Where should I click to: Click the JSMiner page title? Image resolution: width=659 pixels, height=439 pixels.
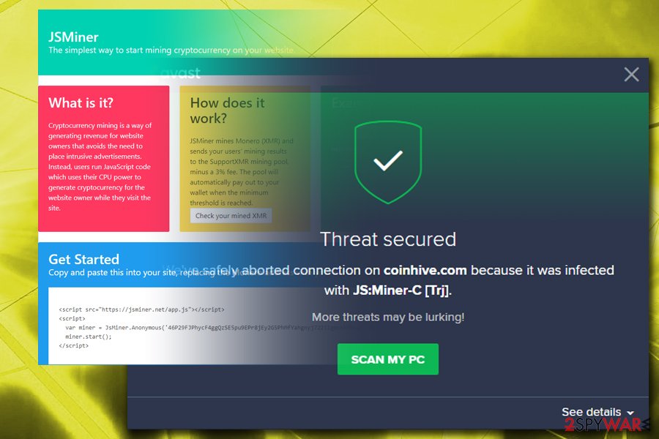(x=73, y=37)
